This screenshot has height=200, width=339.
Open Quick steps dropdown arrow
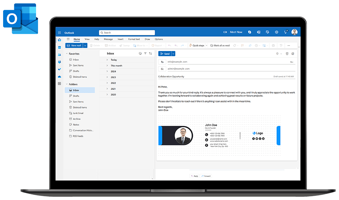(x=206, y=46)
